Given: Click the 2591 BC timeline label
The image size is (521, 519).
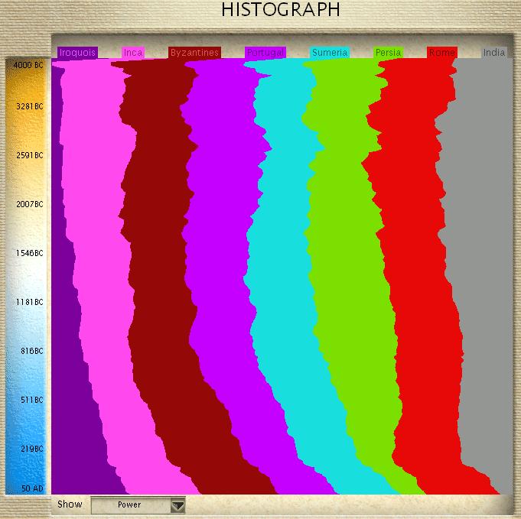Looking at the screenshot, I should pyautogui.click(x=30, y=155).
